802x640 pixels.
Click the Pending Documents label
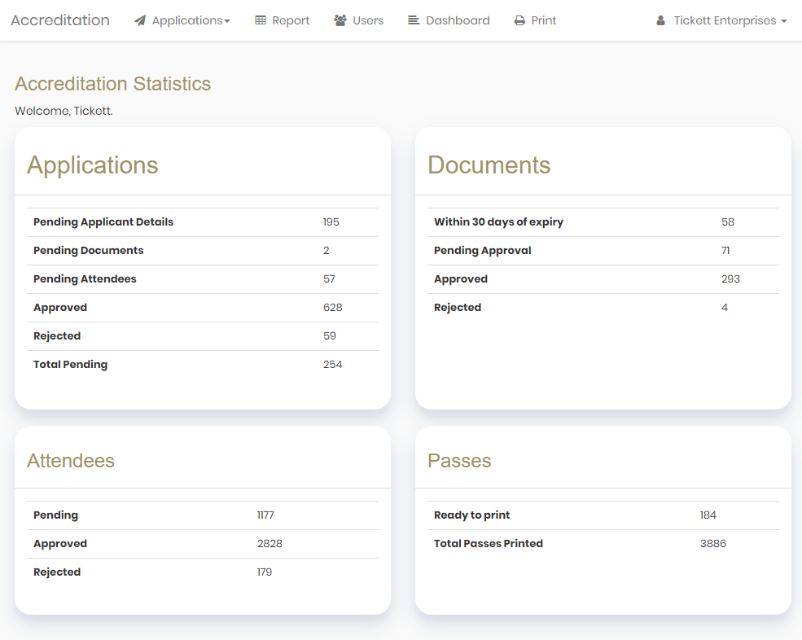click(x=89, y=251)
